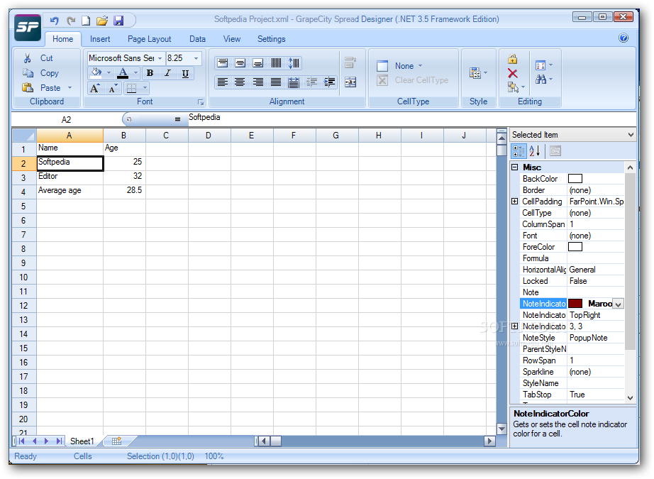
Task: Open the Data ribbon tab
Action: coord(197,39)
